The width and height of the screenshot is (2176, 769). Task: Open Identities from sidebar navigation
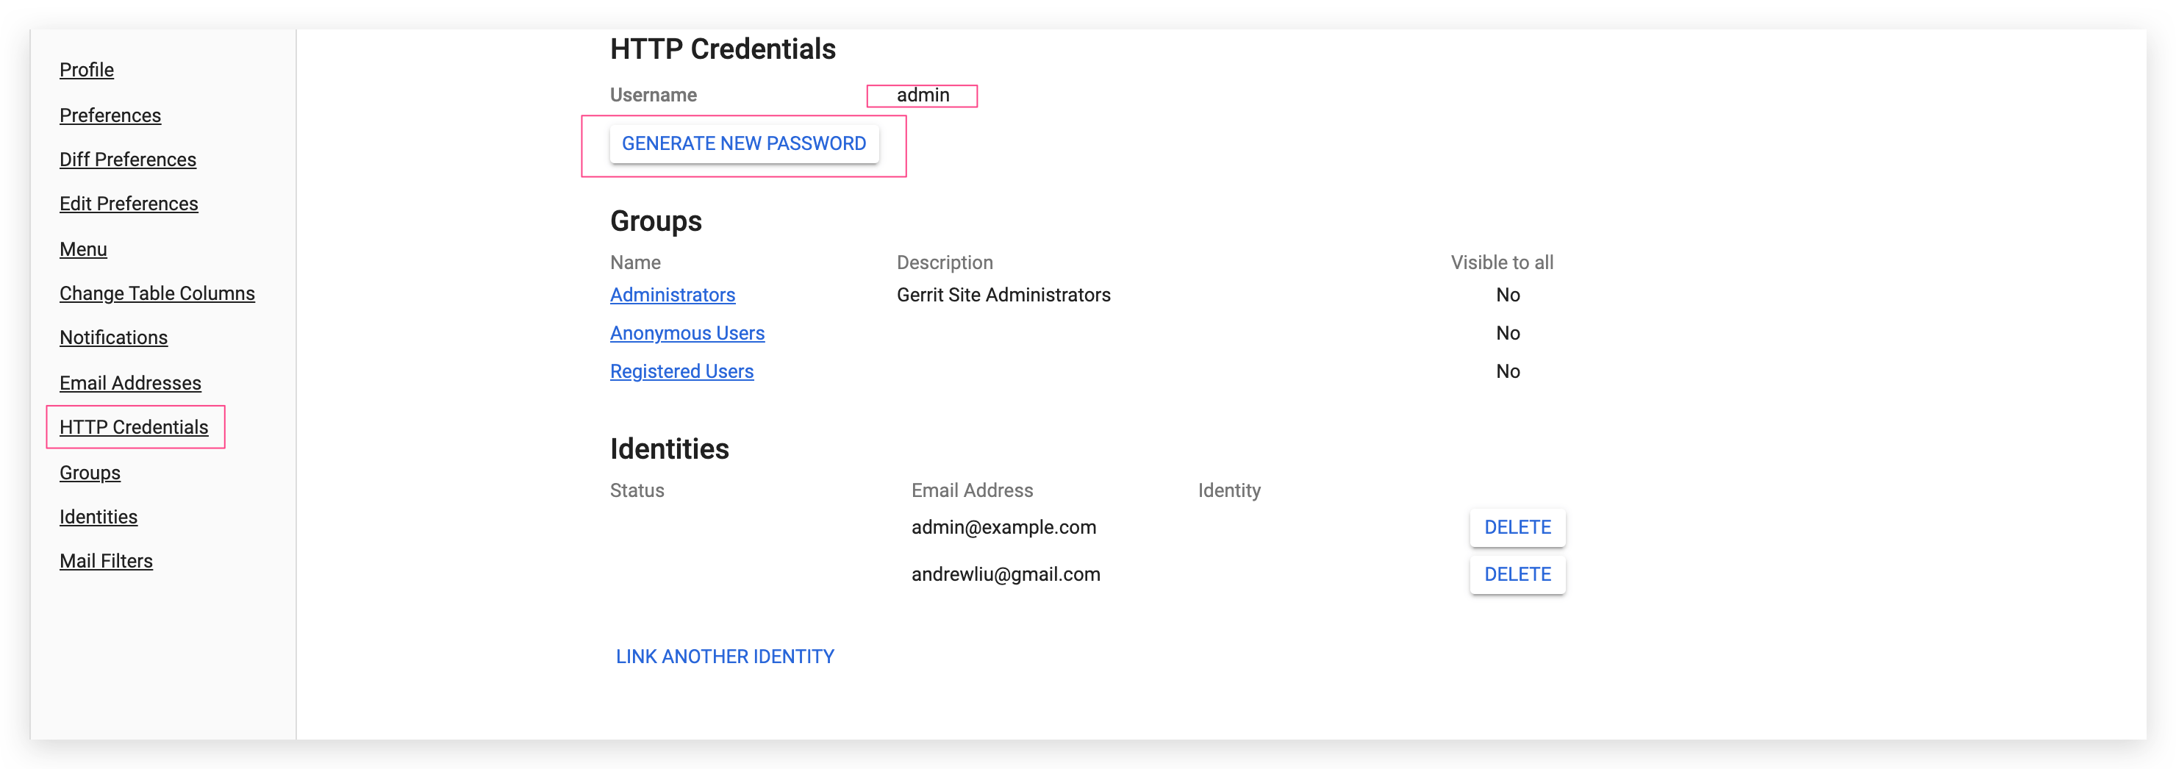[98, 517]
